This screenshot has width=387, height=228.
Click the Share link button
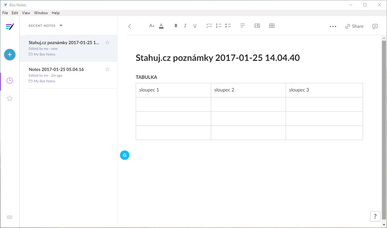click(354, 26)
